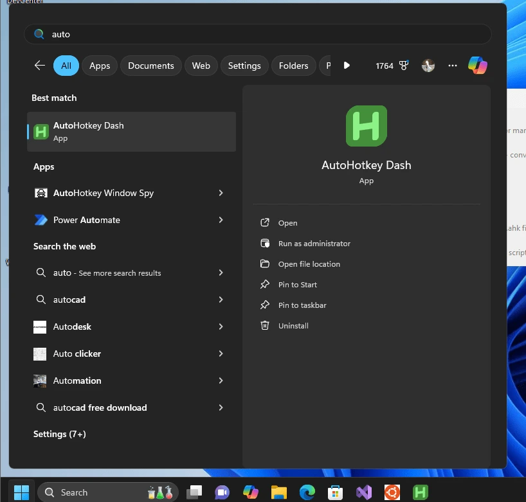Click the 'autocad free download' suggestion text
Image resolution: width=526 pixels, height=502 pixels.
100,408
